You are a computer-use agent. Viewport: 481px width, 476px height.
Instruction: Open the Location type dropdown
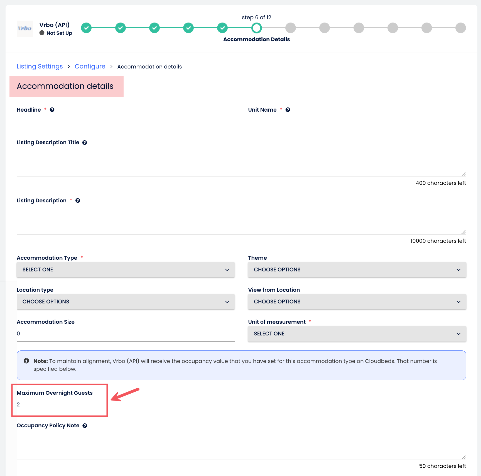click(x=126, y=302)
